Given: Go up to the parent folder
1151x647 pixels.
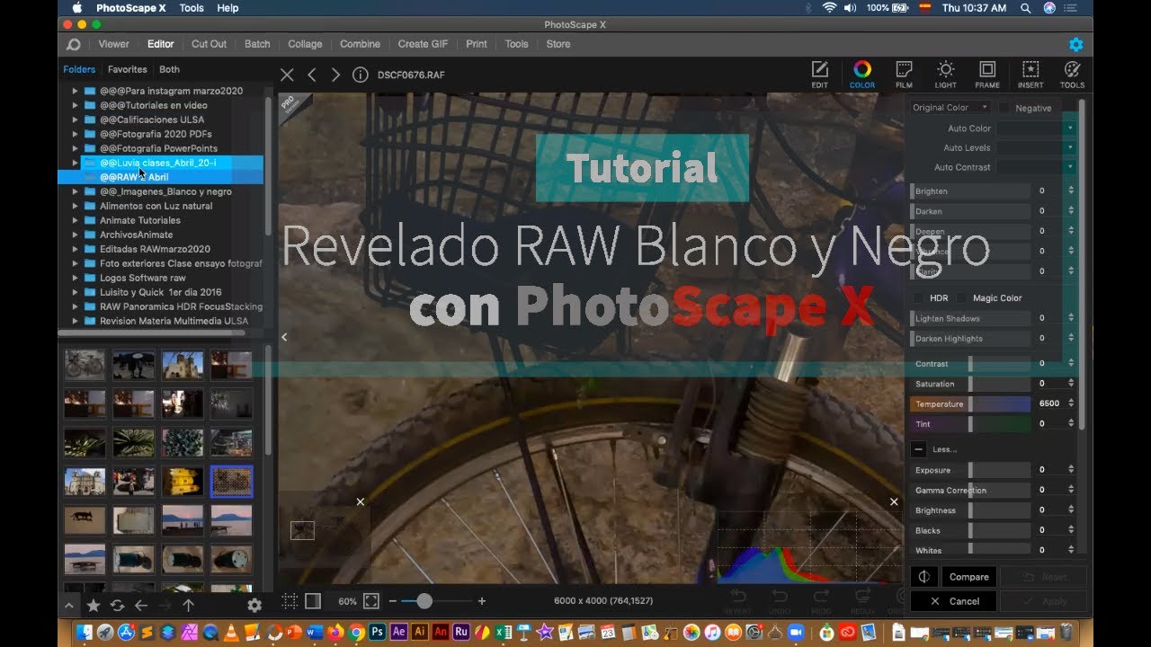Looking at the screenshot, I should [x=188, y=606].
